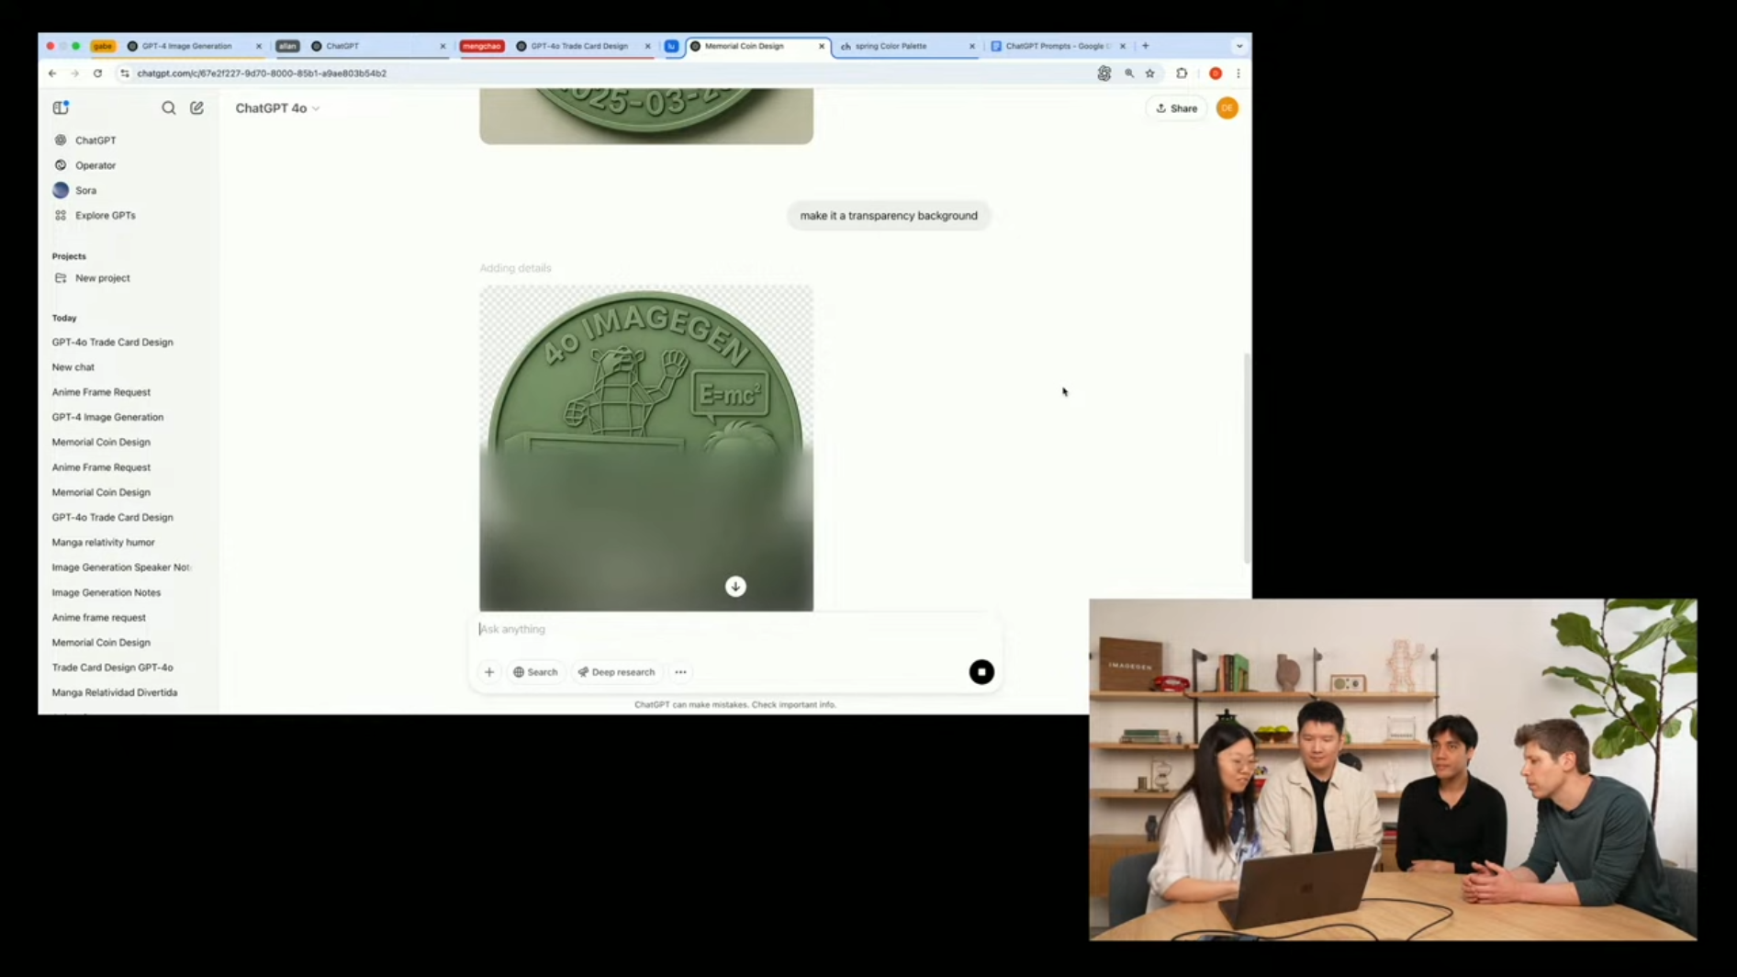Screen dimensions: 1737x977
Task: Bookmark this page with the star icon
Action: pyautogui.click(x=1149, y=73)
